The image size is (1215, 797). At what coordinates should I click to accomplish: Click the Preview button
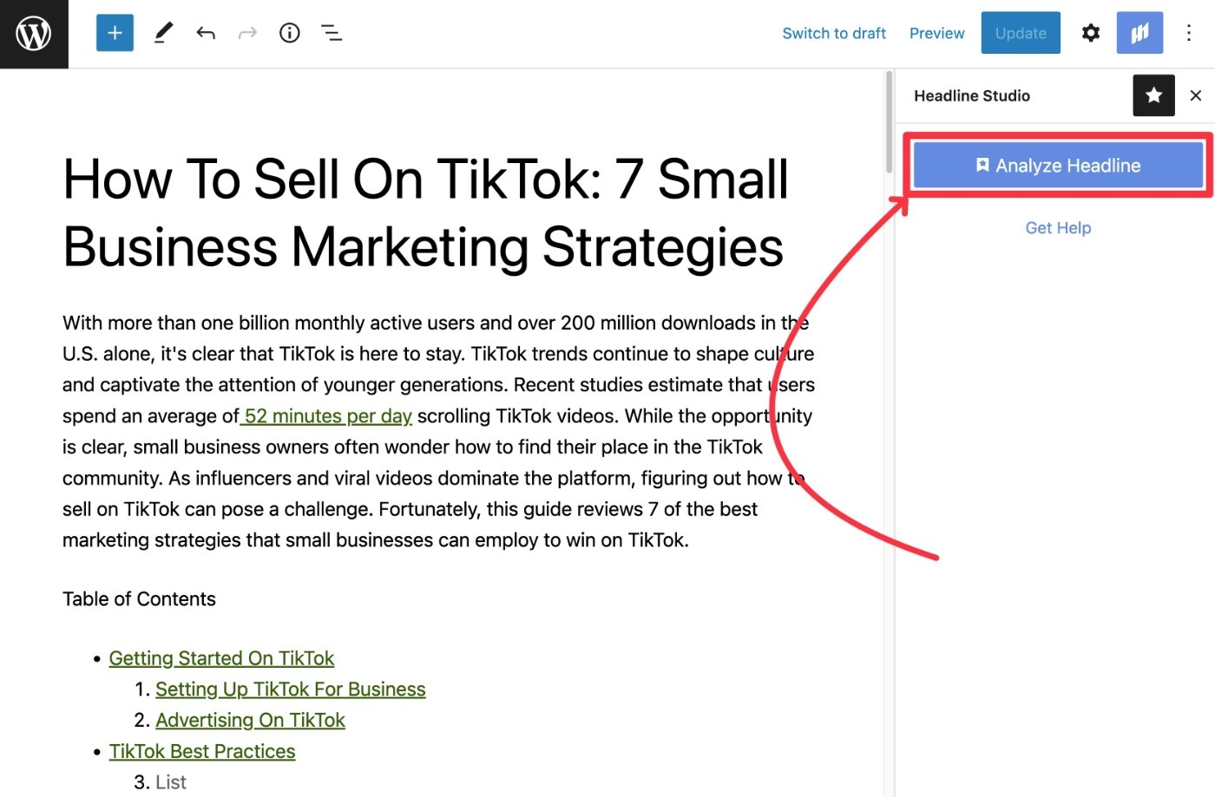coord(936,33)
